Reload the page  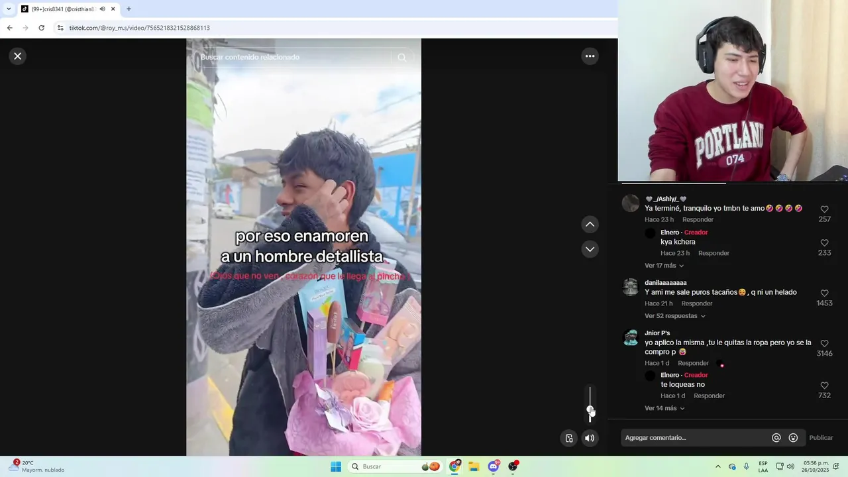[x=41, y=28]
